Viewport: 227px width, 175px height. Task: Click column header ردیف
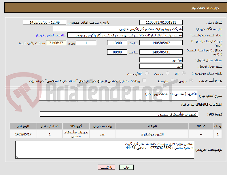pyautogui.click(x=218, y=126)
